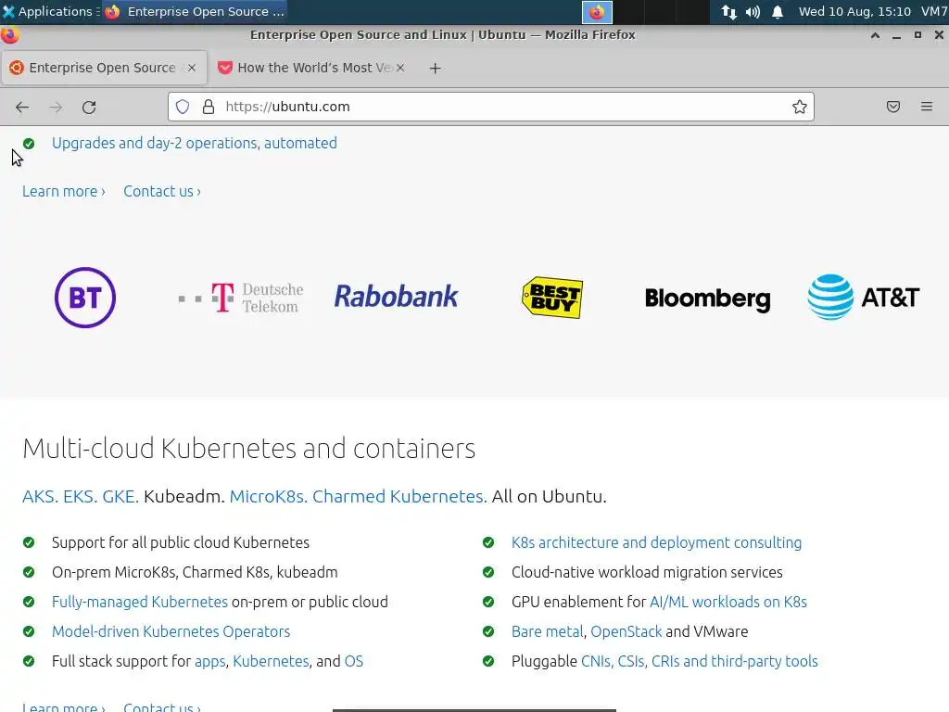Open the EKS link
This screenshot has height=712, width=949.
tap(80, 497)
